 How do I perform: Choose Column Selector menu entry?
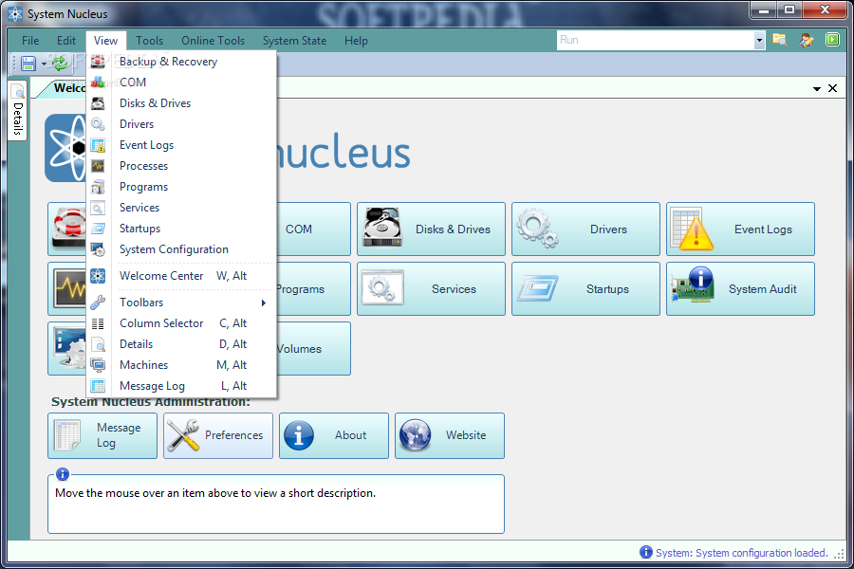point(181,323)
